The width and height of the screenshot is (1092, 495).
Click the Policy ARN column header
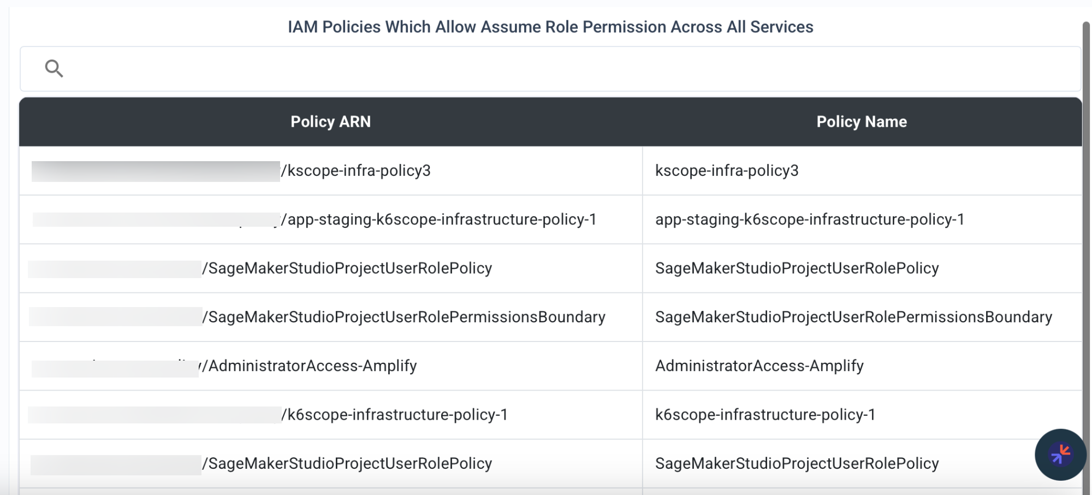331,122
